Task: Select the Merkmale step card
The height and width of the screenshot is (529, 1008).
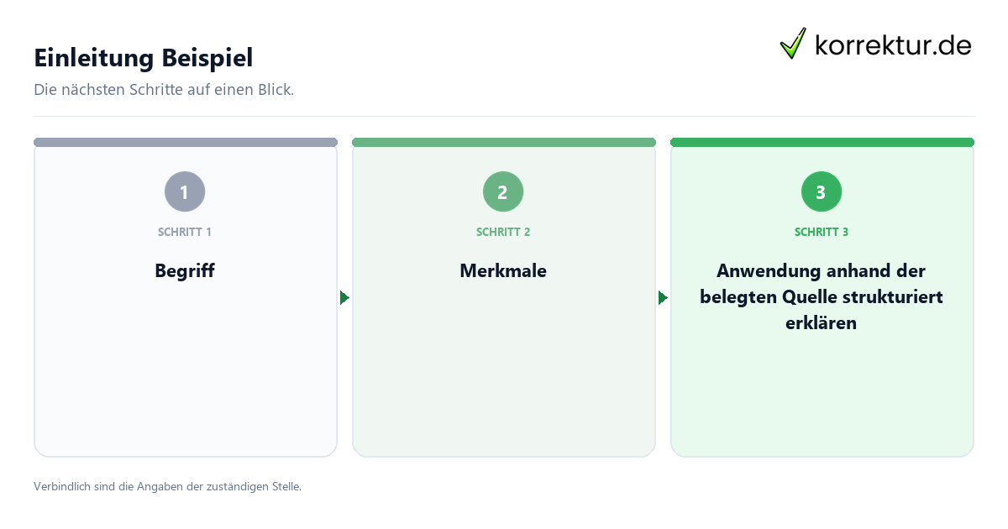Action: [503, 297]
